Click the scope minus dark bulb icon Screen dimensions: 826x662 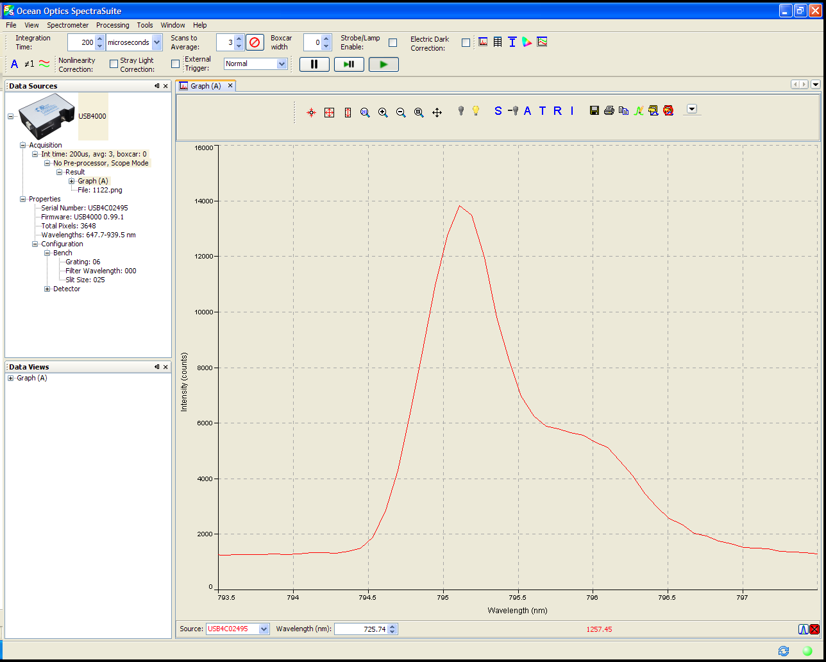[x=513, y=111]
